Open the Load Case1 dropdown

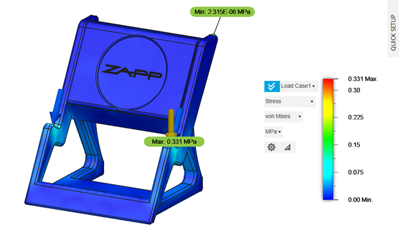299,86
